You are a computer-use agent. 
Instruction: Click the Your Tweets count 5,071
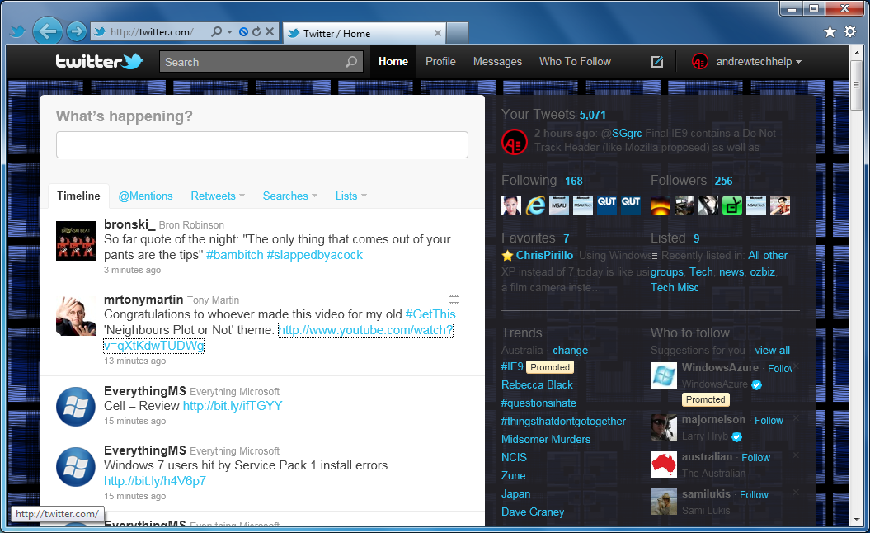pos(593,115)
